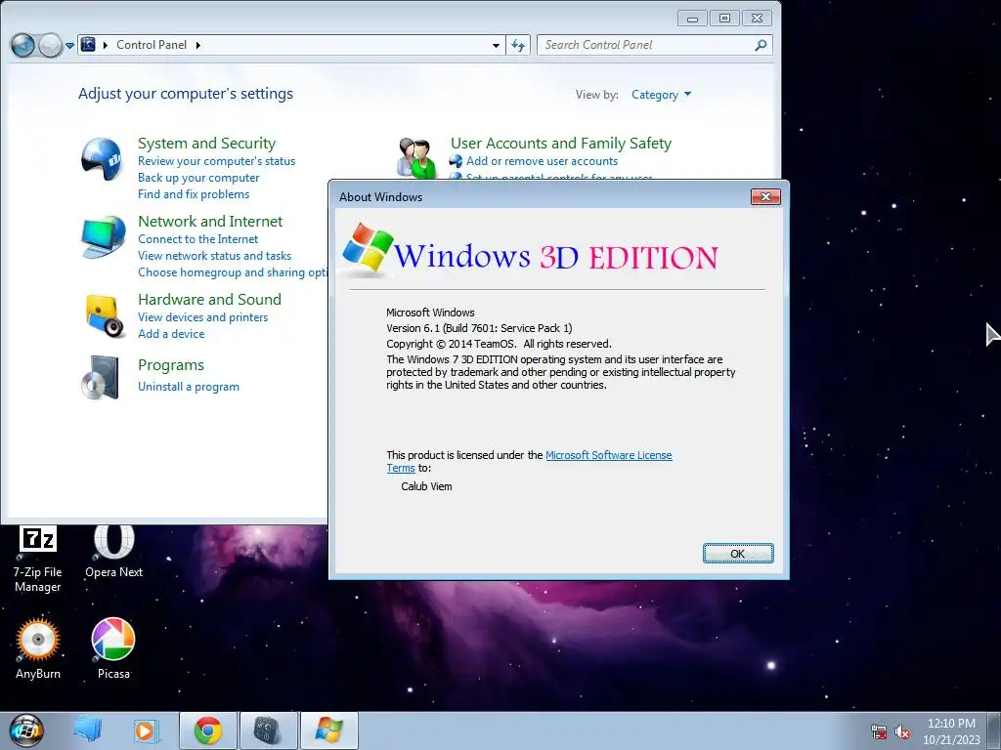Viewport: 1001px width, 750px height.
Task: Choose homegroup and sharing options
Action: pos(233,272)
